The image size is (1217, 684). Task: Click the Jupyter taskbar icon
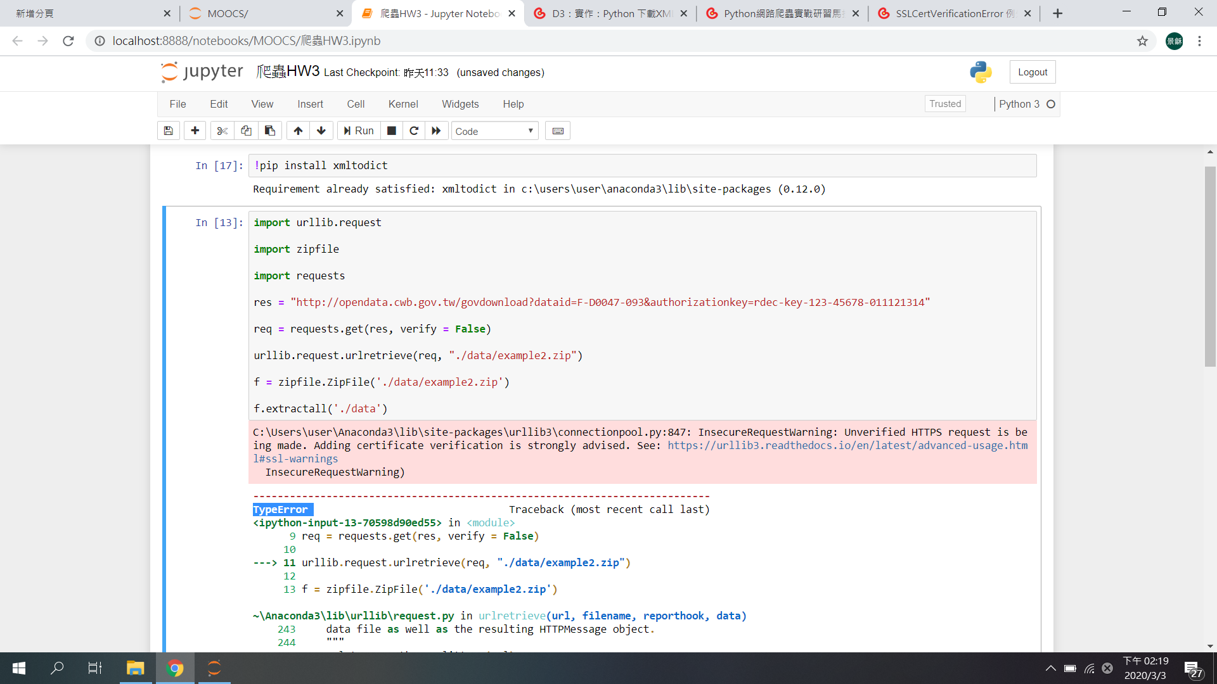coord(214,668)
